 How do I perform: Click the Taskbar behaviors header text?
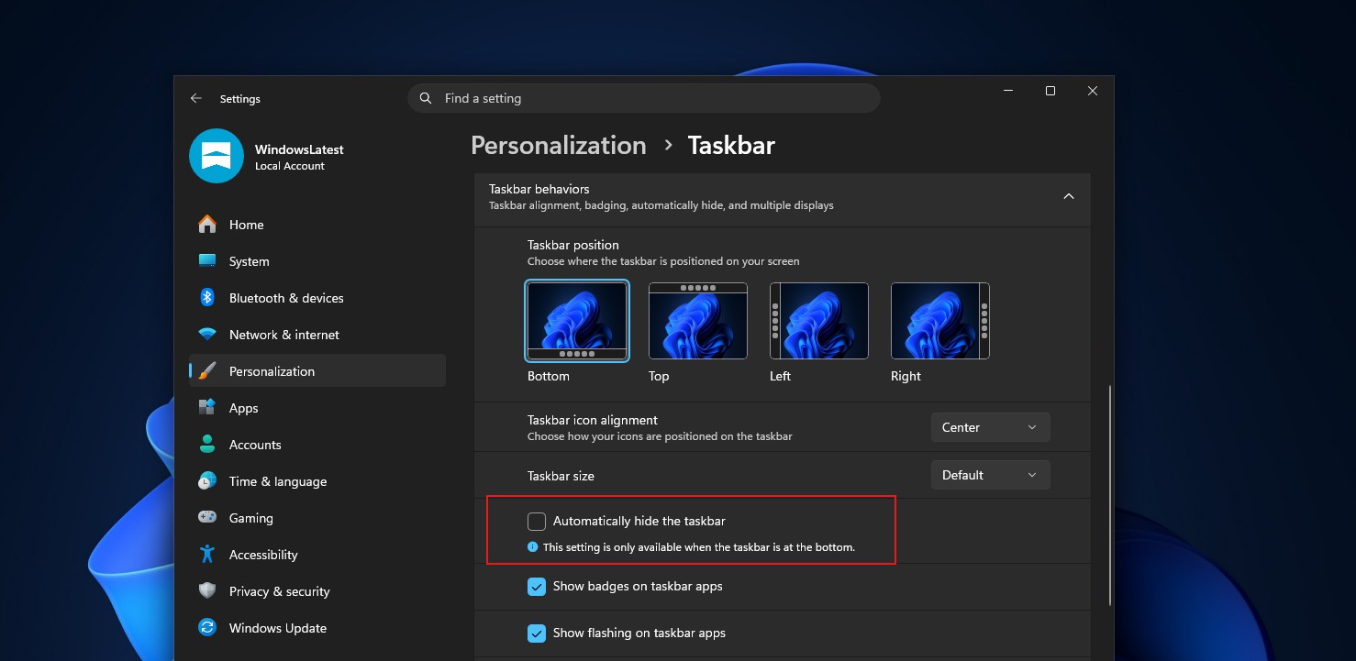click(x=539, y=189)
